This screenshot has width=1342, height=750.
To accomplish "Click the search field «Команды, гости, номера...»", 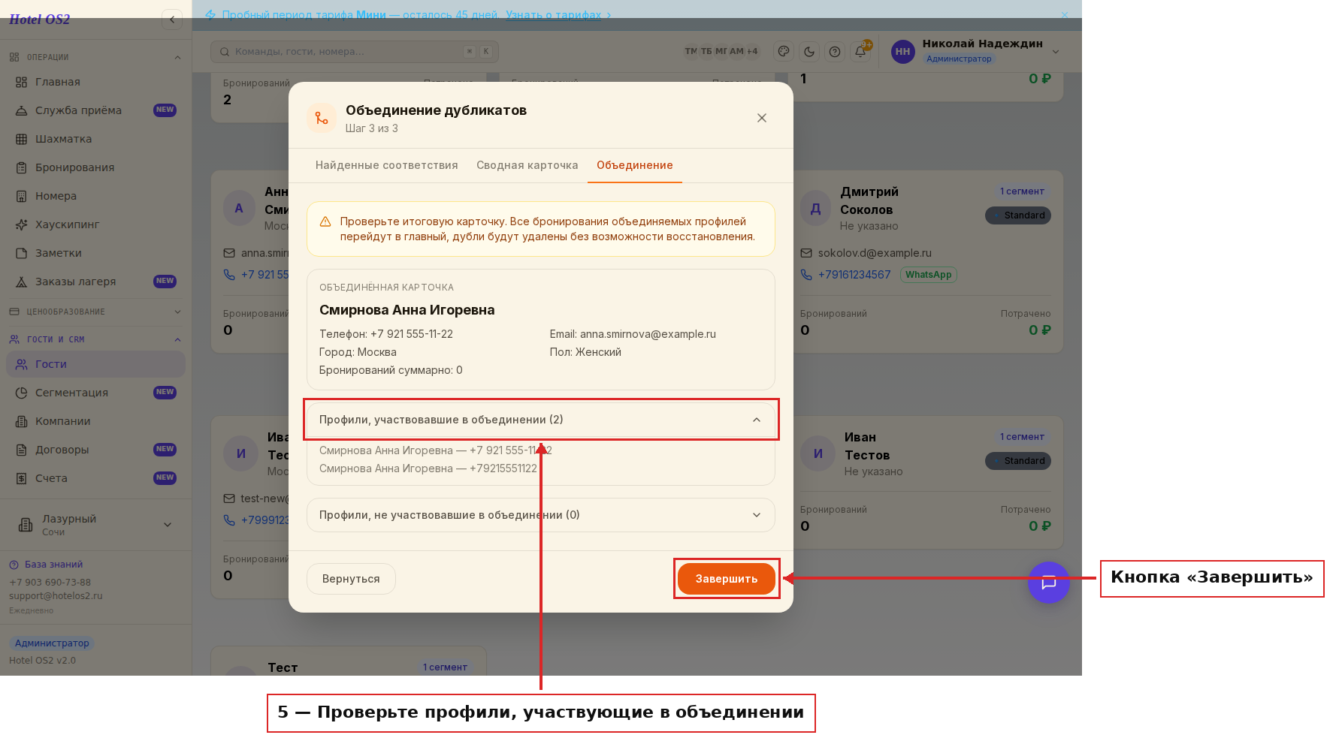I will (x=355, y=52).
